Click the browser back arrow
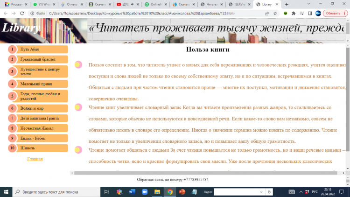 coord(5,14)
